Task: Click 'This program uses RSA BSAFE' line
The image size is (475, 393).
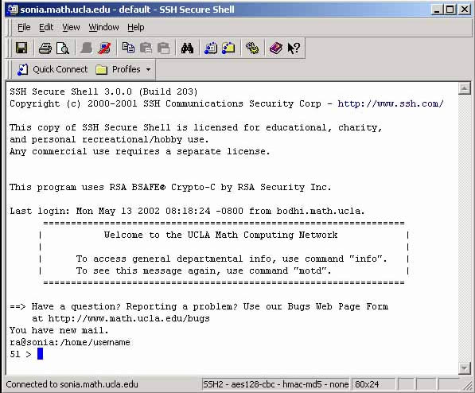Action: click(170, 187)
